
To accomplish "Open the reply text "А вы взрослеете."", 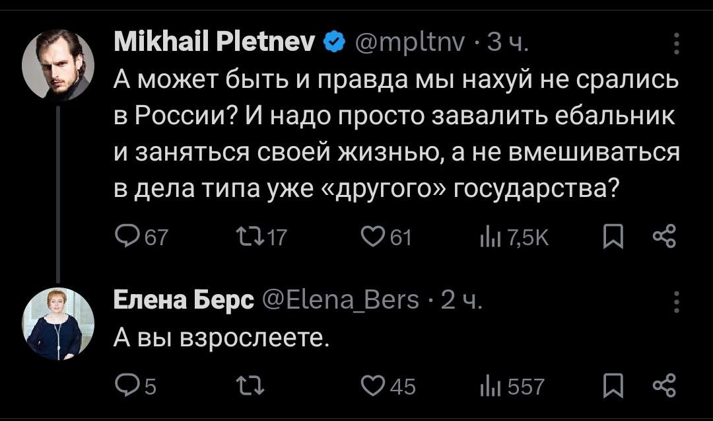I will [x=221, y=339].
